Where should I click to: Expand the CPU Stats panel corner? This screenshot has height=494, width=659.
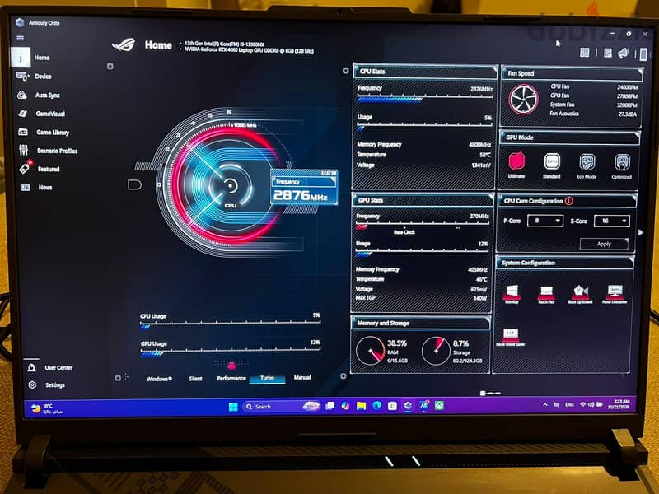pyautogui.click(x=494, y=68)
